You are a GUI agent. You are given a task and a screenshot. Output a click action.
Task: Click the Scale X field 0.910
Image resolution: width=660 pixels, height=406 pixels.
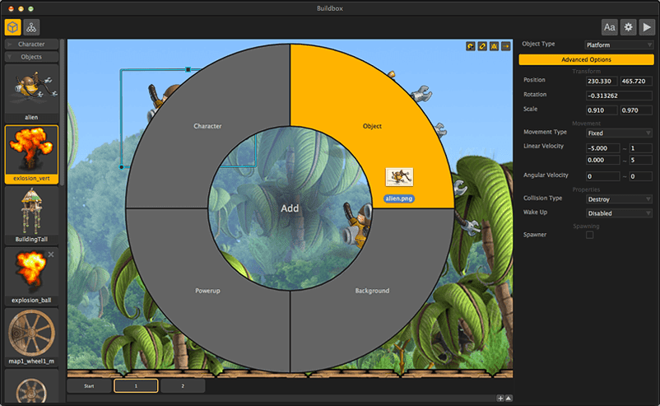click(x=602, y=110)
